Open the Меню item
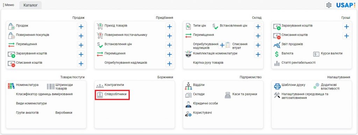The image size is (358, 135). (x=9, y=5)
